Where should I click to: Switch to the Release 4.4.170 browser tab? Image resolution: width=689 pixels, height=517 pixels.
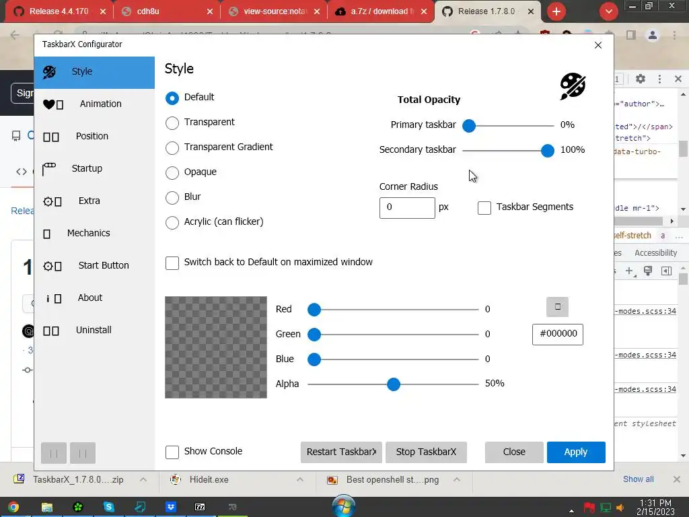tap(59, 11)
